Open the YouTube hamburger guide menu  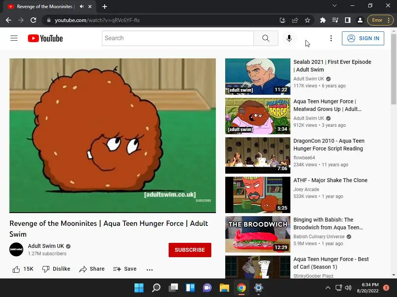point(14,38)
